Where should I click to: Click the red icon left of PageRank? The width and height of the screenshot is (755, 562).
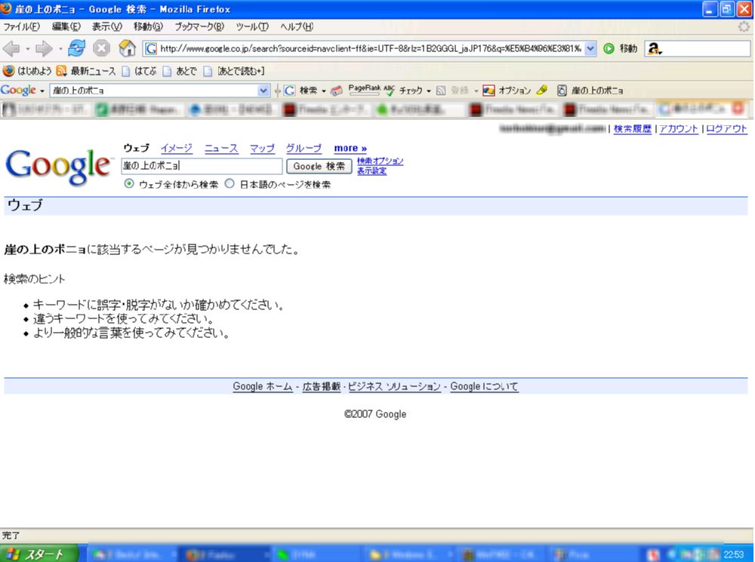337,91
